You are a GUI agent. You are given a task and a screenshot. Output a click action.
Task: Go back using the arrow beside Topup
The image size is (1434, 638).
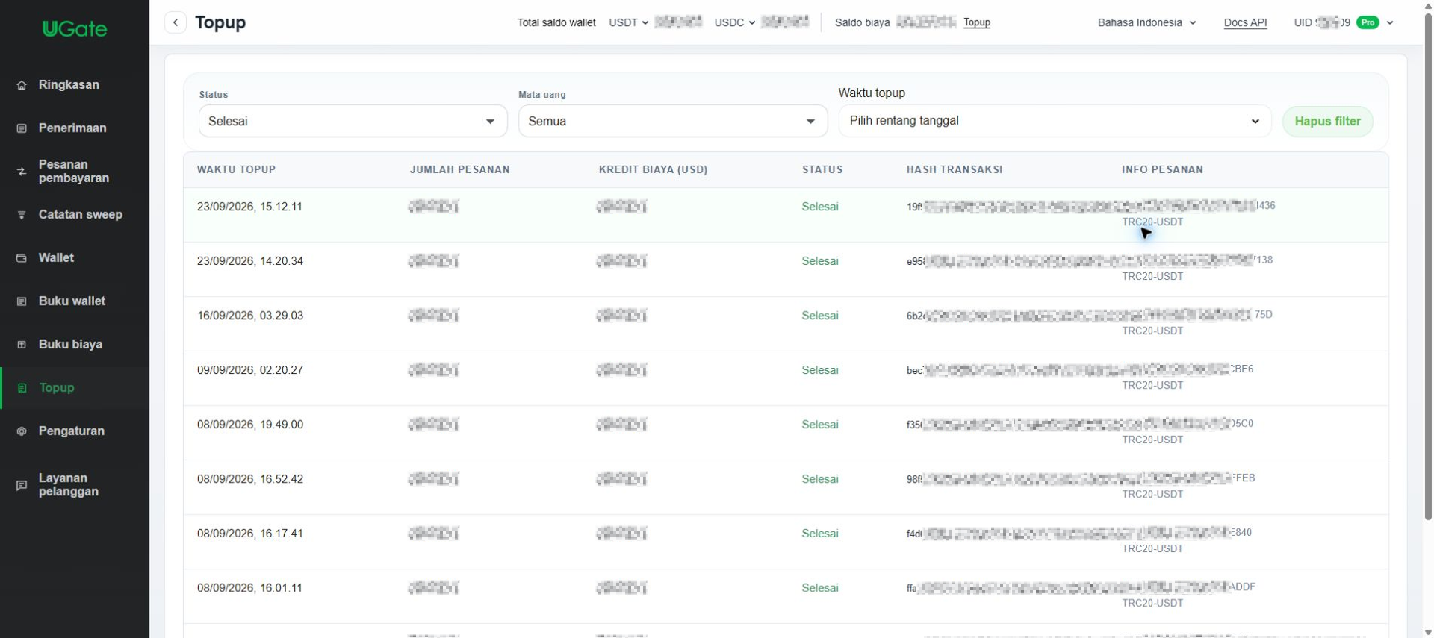tap(176, 22)
